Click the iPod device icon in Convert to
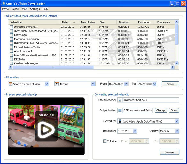The height and width of the screenshot is (164, 187). pos(120,121)
